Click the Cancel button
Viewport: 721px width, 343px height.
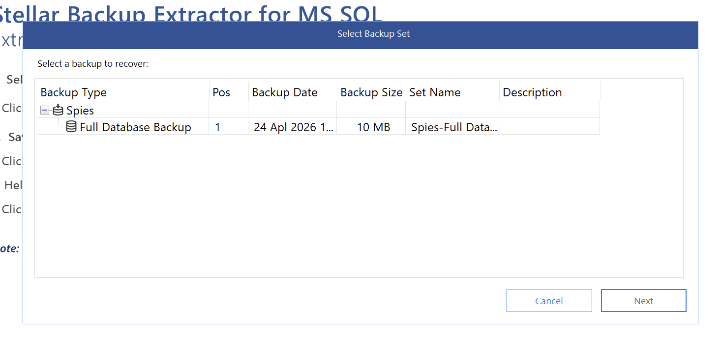(549, 301)
